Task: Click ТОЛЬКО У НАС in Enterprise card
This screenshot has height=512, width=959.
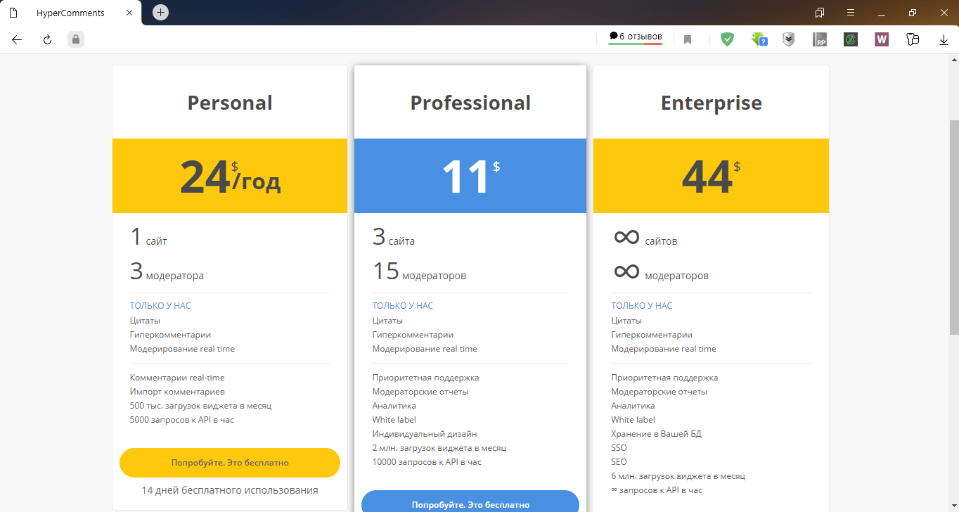Action: click(x=642, y=306)
